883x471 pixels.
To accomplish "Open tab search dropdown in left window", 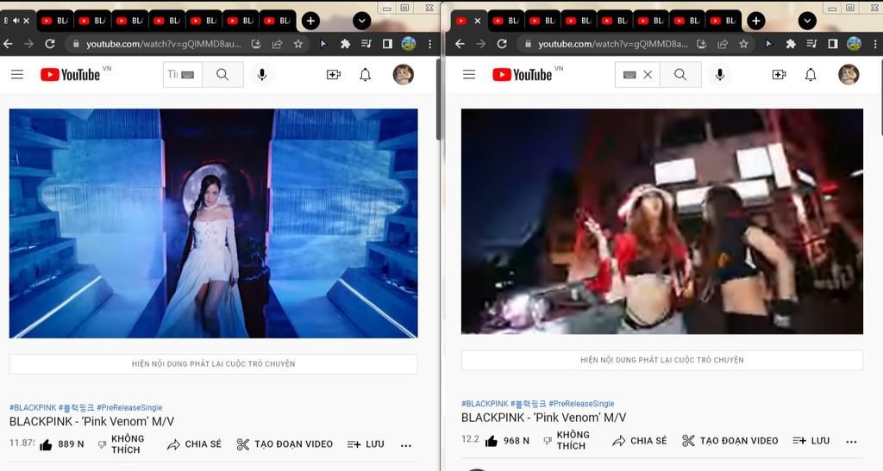I will tap(361, 21).
